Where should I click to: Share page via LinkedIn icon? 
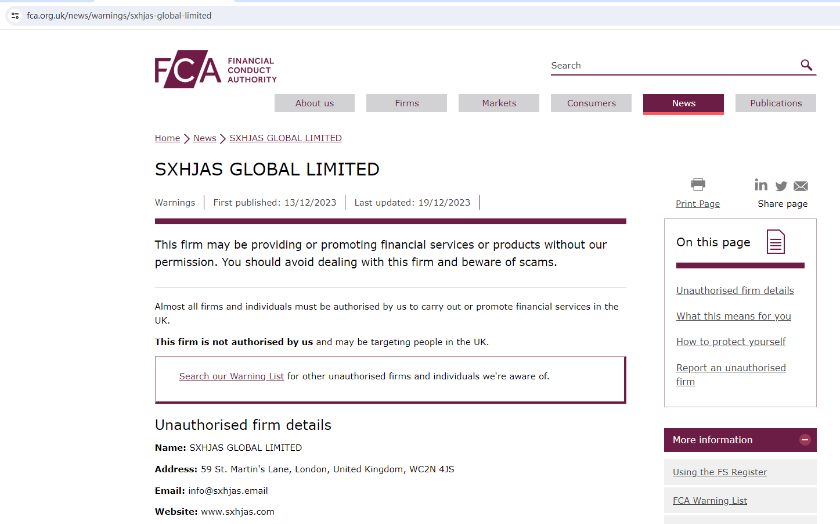coord(761,185)
